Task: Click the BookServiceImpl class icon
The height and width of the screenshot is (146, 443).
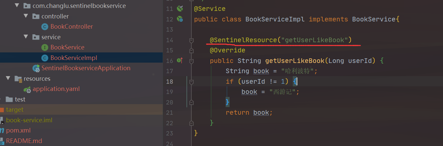Action: pos(45,58)
